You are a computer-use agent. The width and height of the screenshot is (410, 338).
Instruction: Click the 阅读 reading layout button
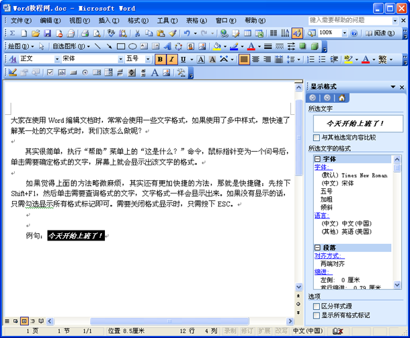tap(380, 33)
